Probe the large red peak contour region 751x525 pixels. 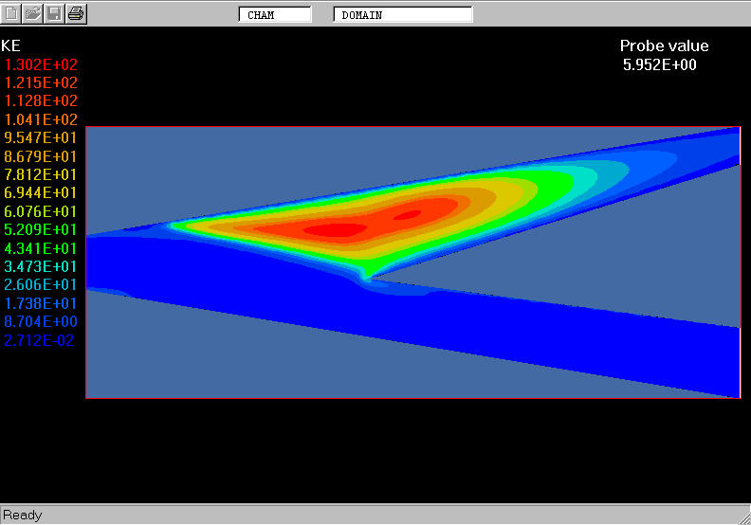(327, 229)
